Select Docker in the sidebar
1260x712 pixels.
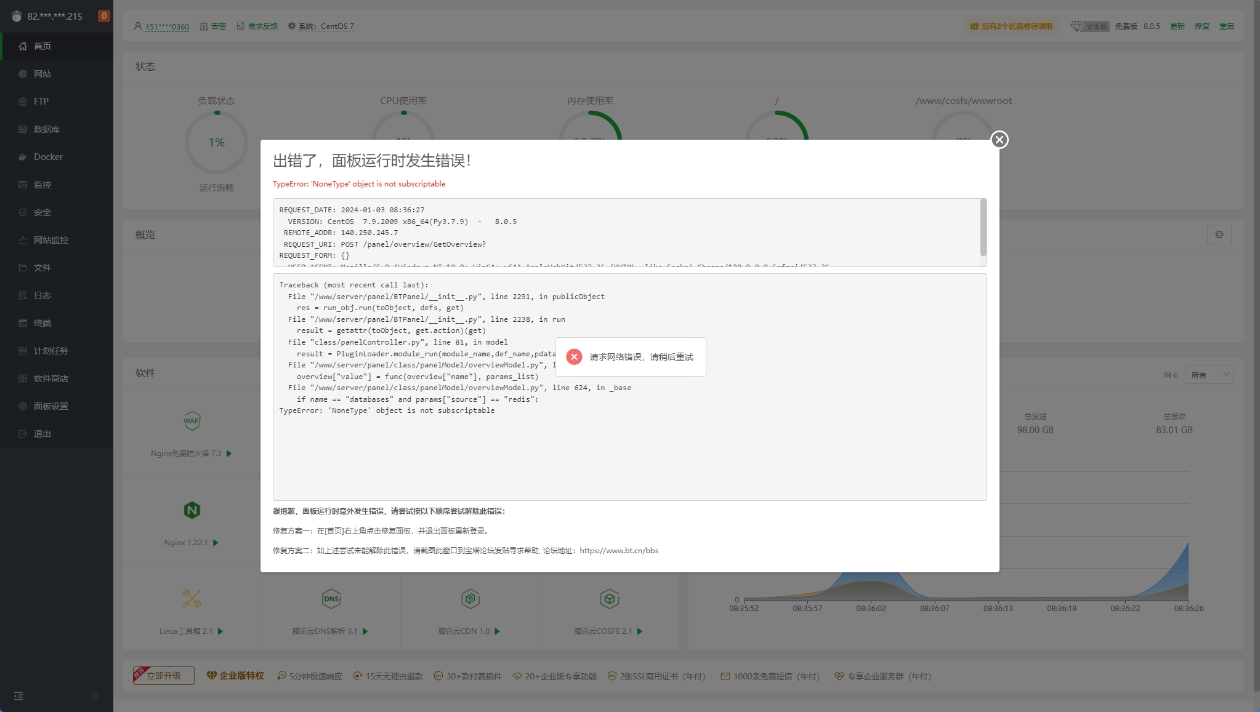tap(57, 157)
